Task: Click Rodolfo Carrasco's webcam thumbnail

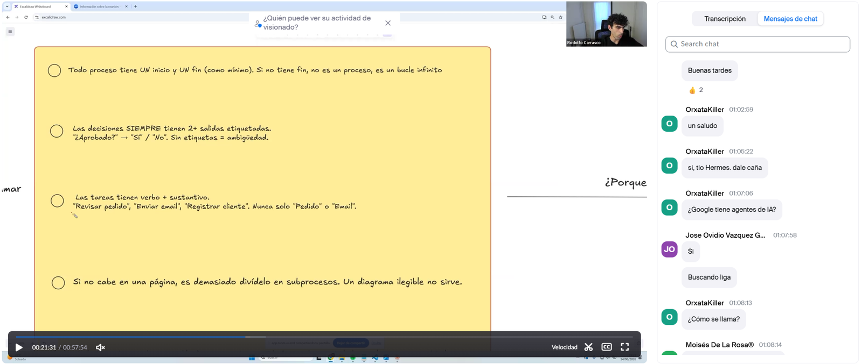Action: pyautogui.click(x=606, y=24)
